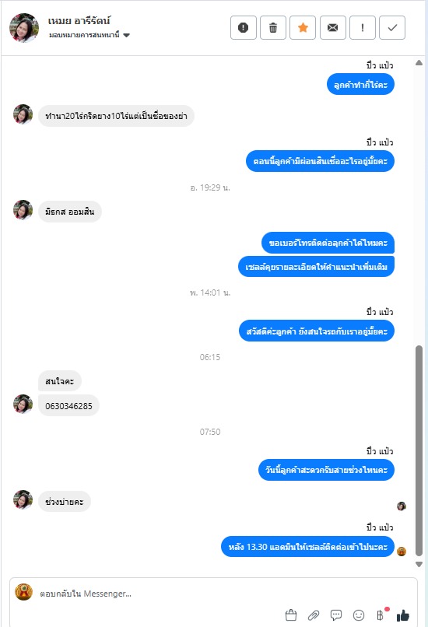Send a thumbs-up like
This screenshot has height=627, width=428.
[x=403, y=615]
